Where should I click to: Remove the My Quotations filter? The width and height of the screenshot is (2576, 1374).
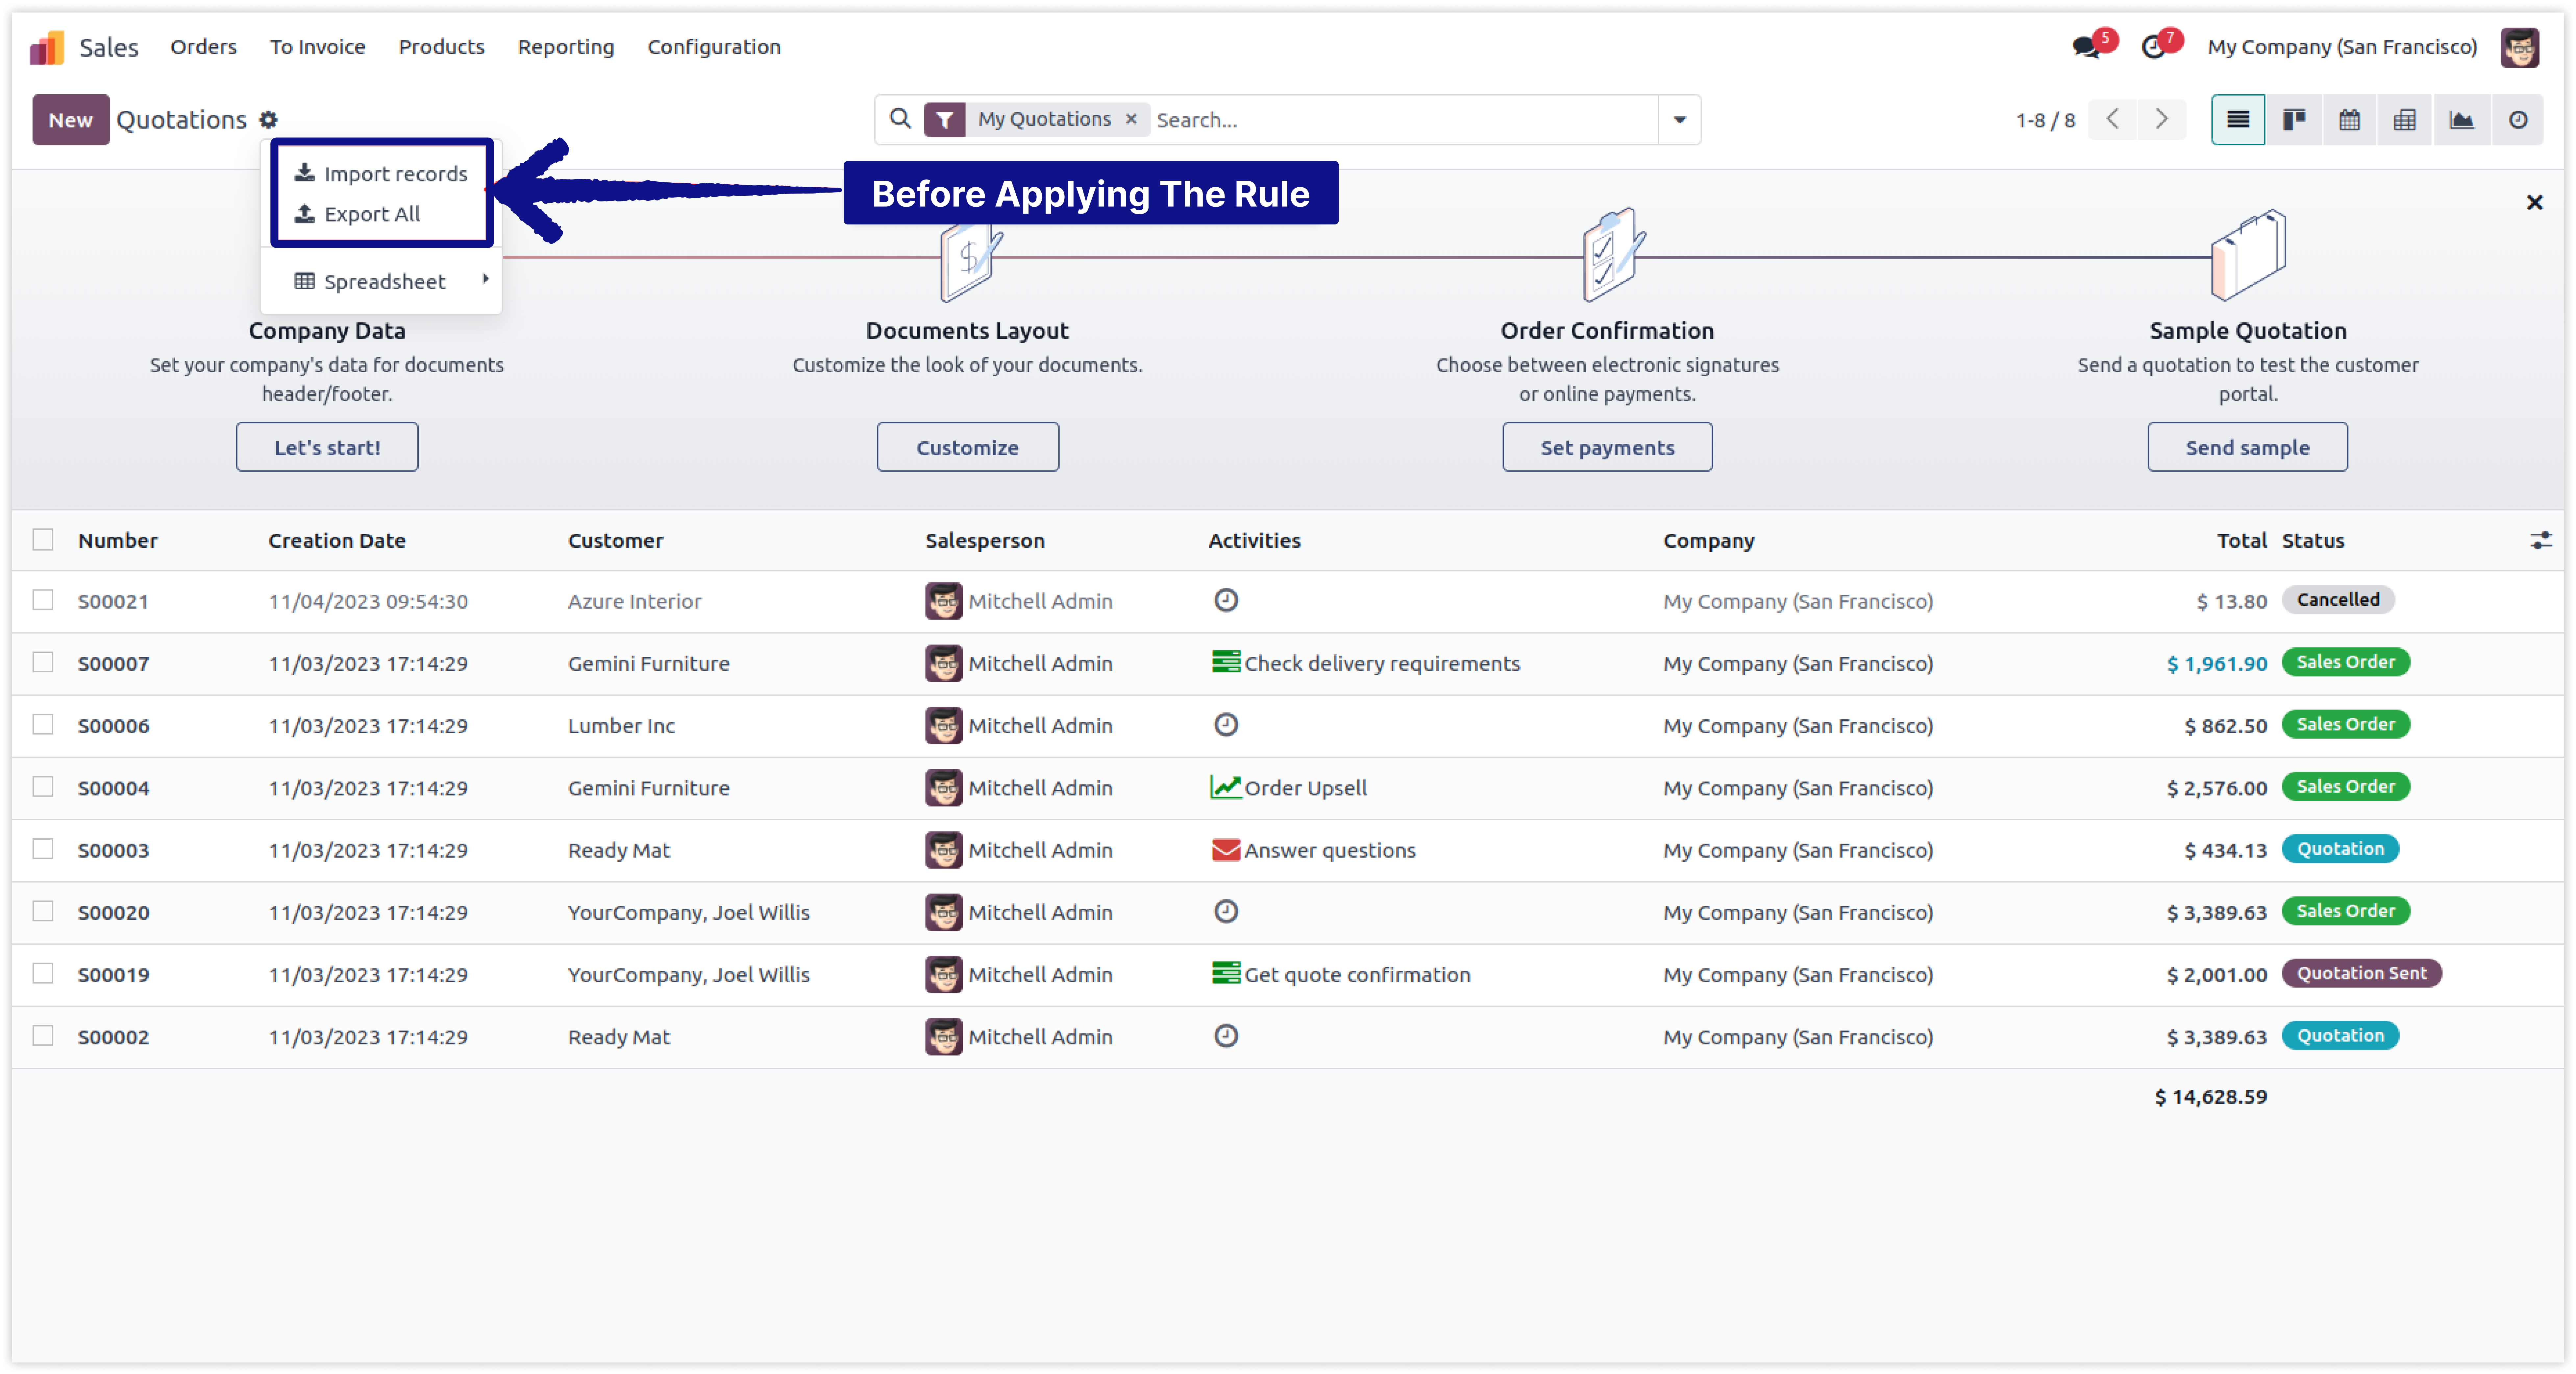click(1131, 119)
